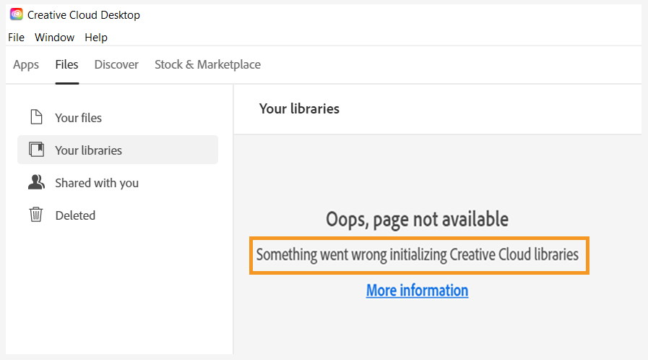The image size is (648, 360).
Task: Select the Files tab
Action: pyautogui.click(x=66, y=64)
